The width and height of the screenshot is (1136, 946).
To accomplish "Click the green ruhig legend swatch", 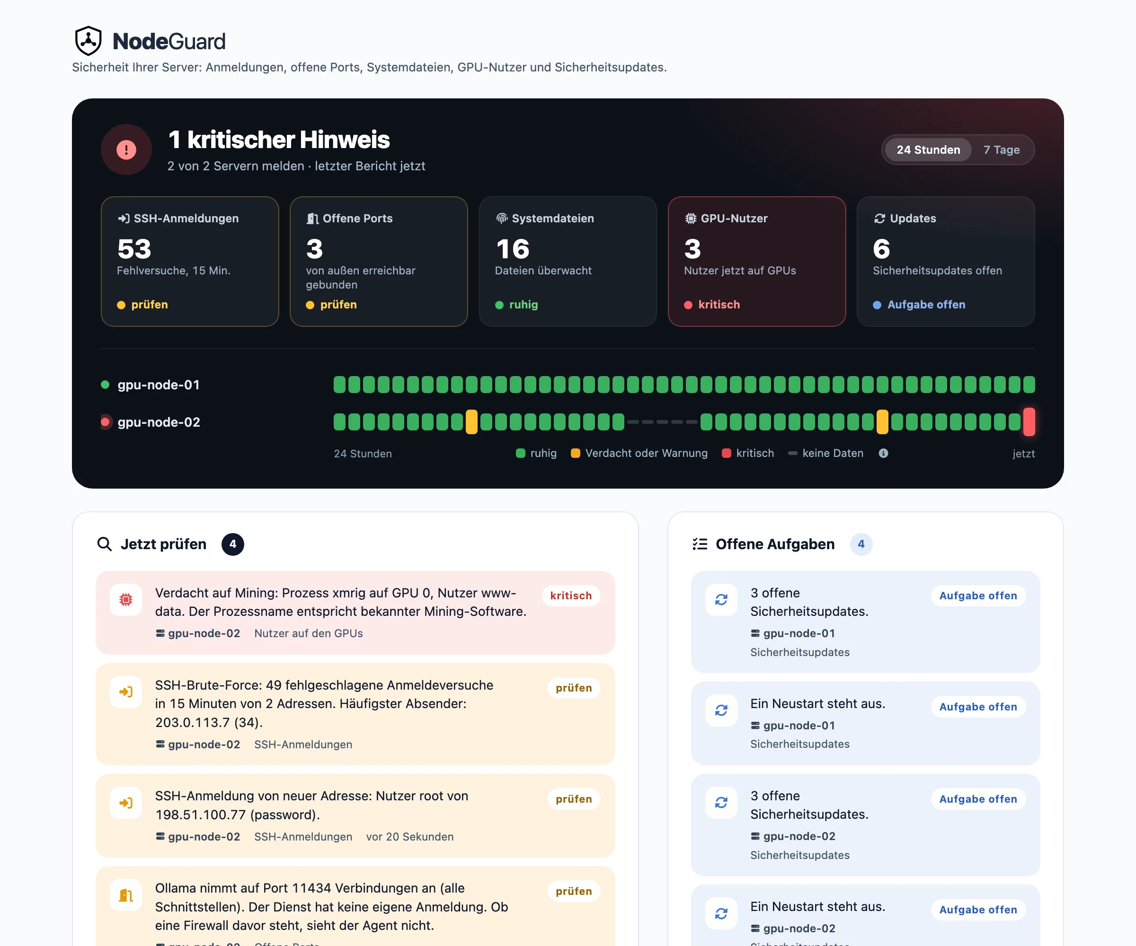I will click(520, 453).
